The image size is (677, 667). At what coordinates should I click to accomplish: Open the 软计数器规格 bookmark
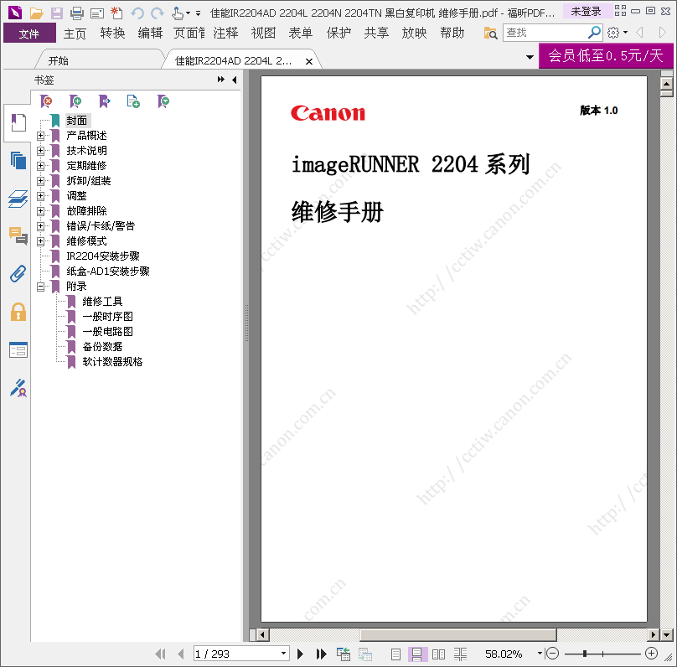point(112,362)
